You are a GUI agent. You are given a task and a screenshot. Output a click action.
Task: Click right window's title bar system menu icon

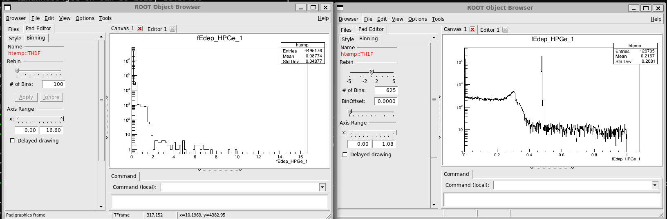point(340,8)
